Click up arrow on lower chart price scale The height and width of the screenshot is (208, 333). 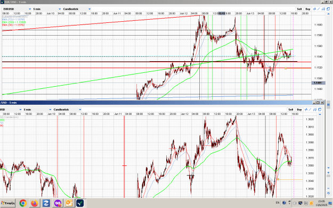click(x=320, y=114)
